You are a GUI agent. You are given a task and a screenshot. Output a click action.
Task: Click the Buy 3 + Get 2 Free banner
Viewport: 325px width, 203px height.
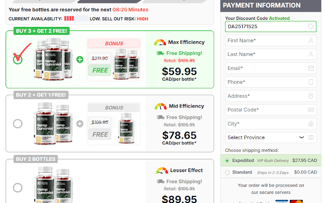click(42, 31)
